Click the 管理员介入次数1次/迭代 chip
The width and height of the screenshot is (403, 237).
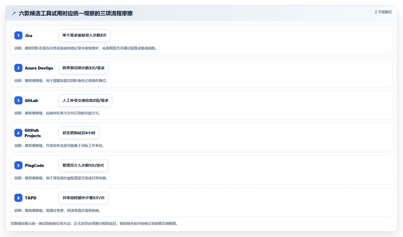tap(83, 165)
